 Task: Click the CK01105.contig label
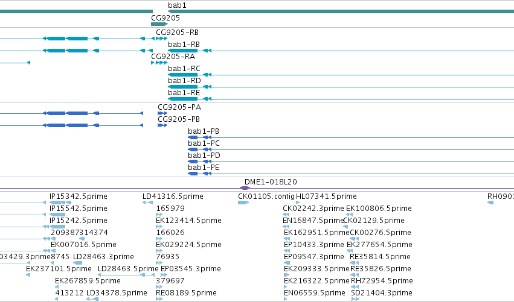coord(266,197)
